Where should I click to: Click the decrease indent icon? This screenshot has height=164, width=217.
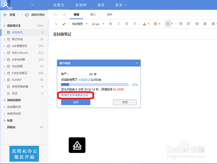(189, 24)
